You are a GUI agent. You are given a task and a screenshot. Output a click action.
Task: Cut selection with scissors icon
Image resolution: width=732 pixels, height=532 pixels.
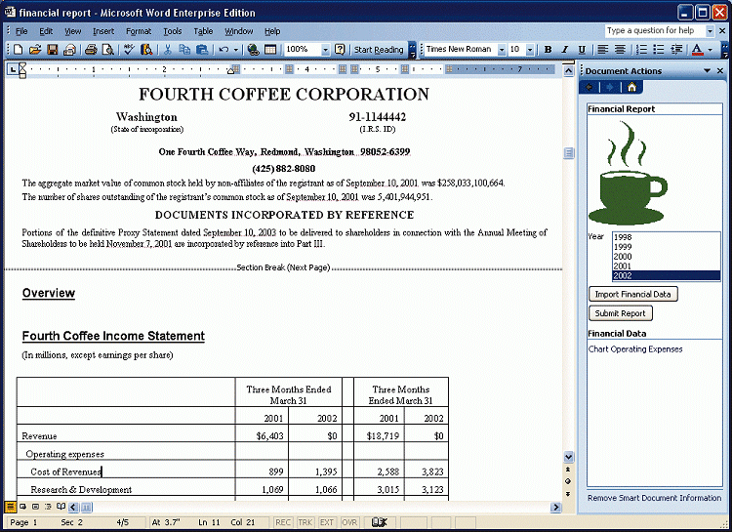click(x=168, y=50)
